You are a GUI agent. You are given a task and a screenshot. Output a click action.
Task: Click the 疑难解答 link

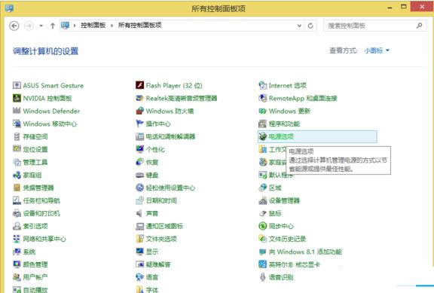[x=158, y=264]
